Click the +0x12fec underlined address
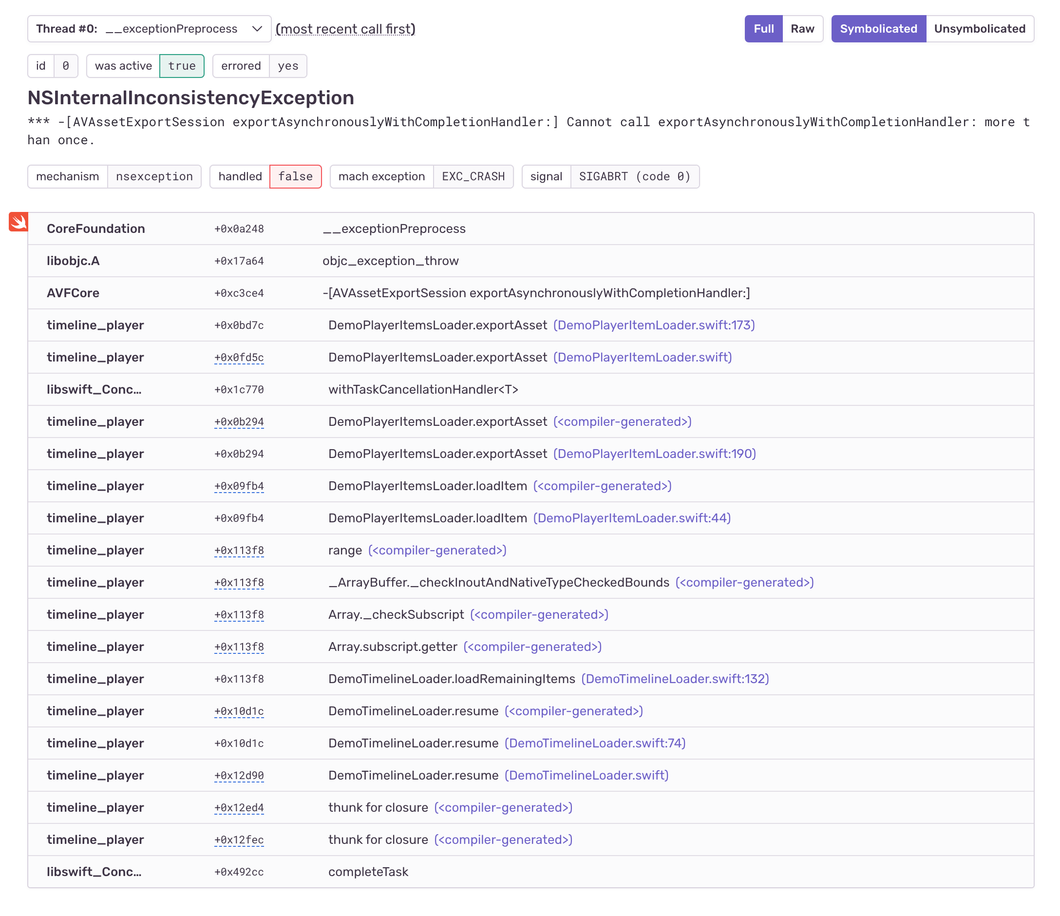The width and height of the screenshot is (1060, 916). pos(239,840)
